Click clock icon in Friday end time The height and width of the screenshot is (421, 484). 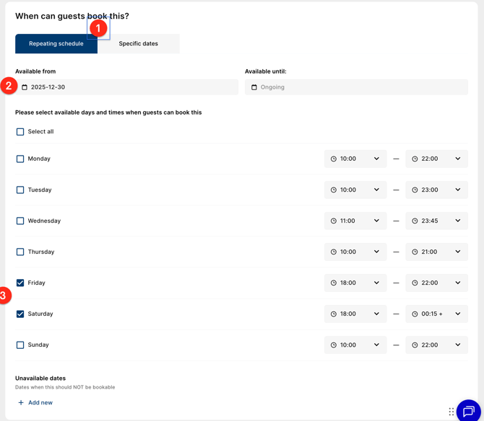[415, 283]
